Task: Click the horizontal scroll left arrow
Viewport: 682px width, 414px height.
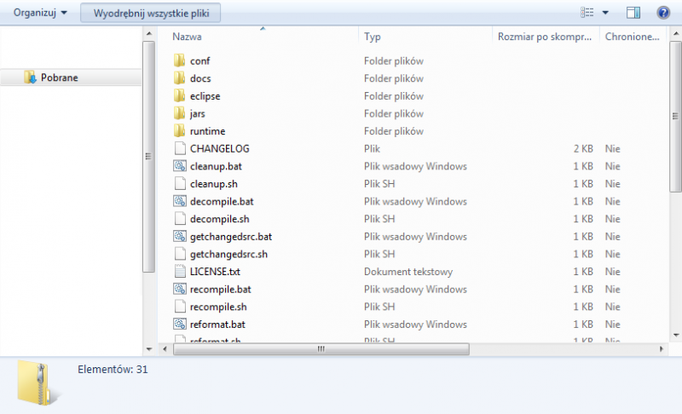Action: (165, 349)
